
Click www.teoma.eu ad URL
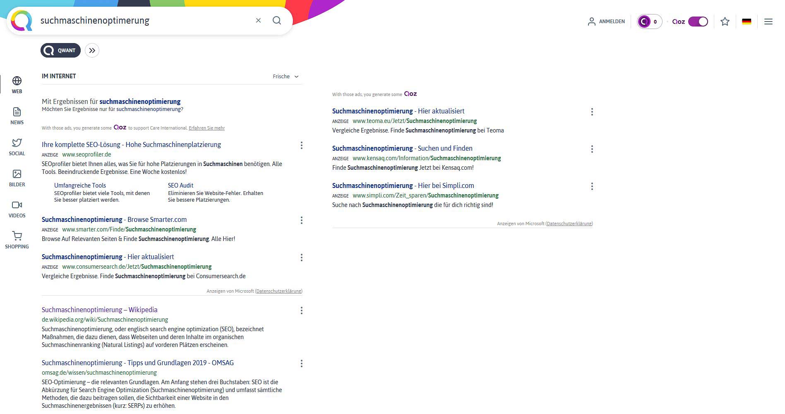click(415, 121)
